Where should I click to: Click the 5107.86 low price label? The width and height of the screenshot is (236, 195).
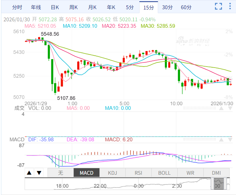66,98
